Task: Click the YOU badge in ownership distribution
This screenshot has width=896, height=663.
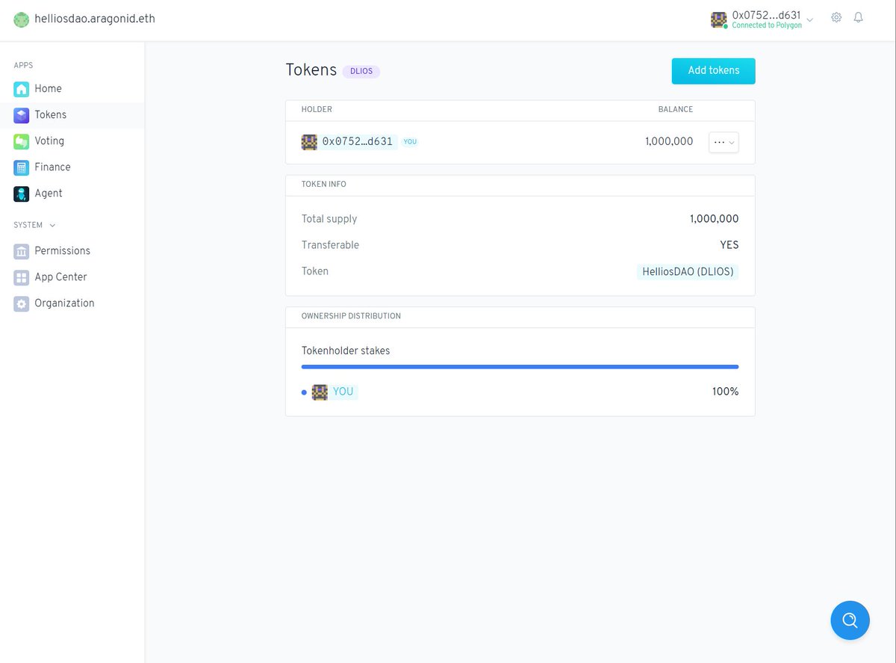Action: [x=335, y=392]
